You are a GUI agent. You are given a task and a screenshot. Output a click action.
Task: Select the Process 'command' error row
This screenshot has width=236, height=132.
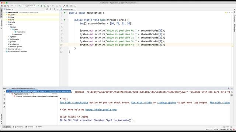(35, 96)
